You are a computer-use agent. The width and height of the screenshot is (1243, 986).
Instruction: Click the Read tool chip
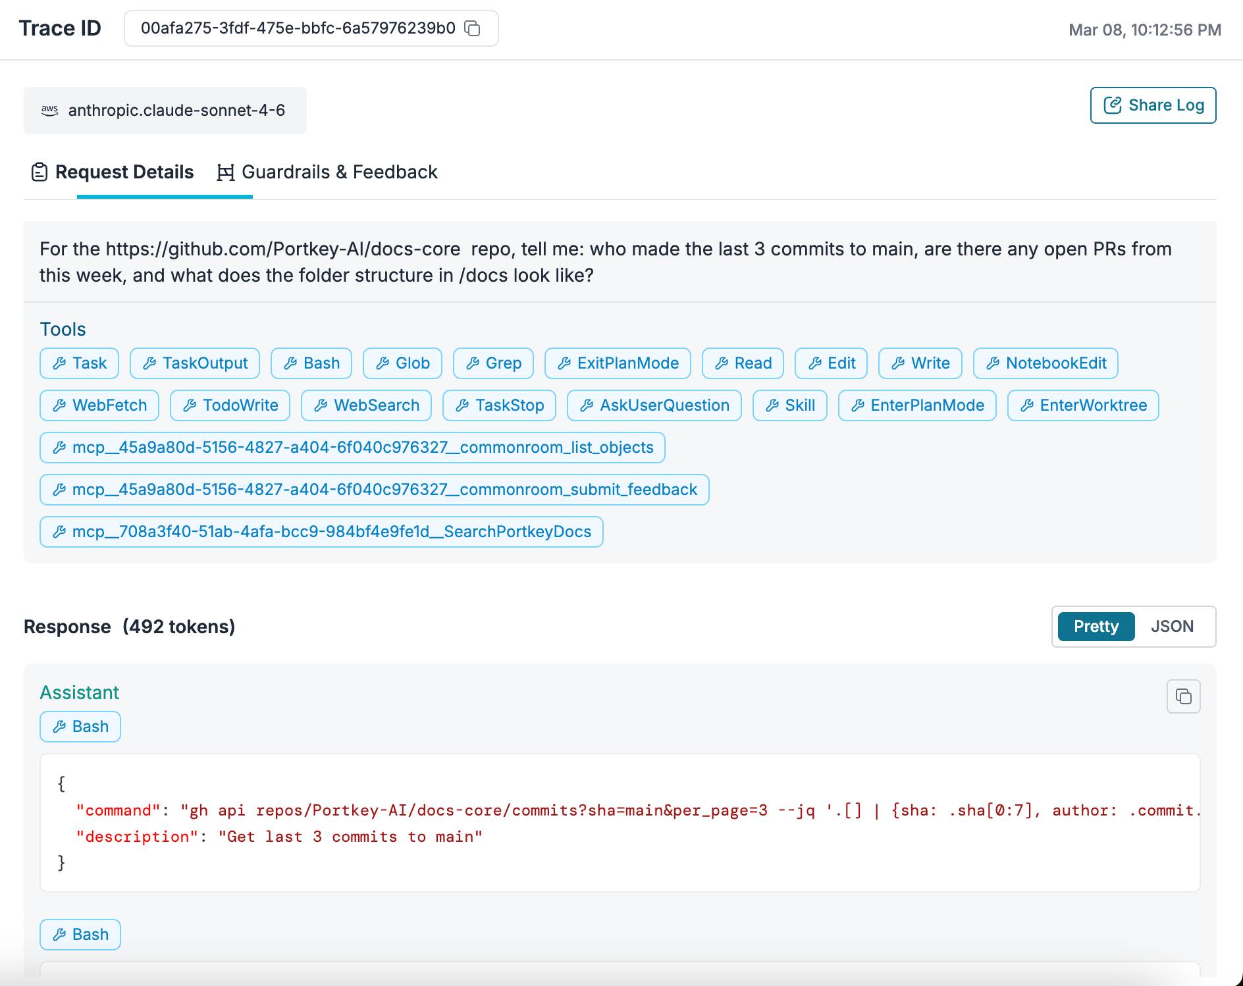(x=743, y=363)
